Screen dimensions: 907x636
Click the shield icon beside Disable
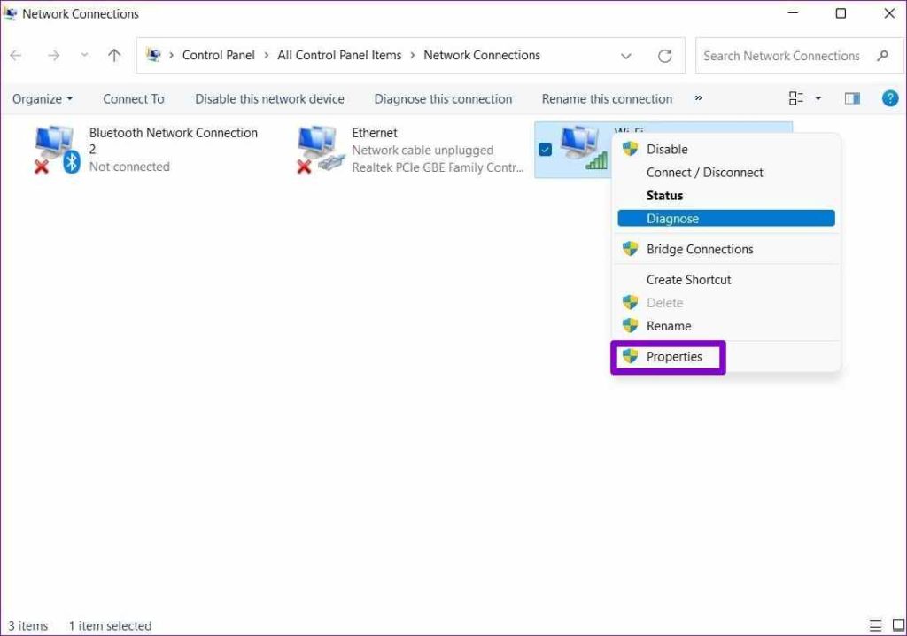coord(630,149)
